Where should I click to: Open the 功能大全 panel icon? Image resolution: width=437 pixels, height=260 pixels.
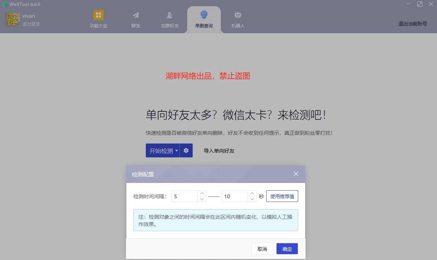(x=98, y=15)
